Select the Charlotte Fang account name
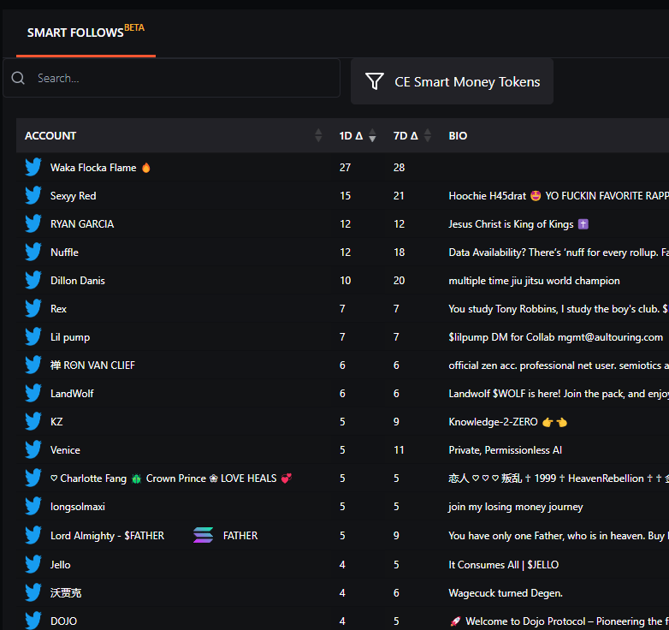 (x=171, y=478)
